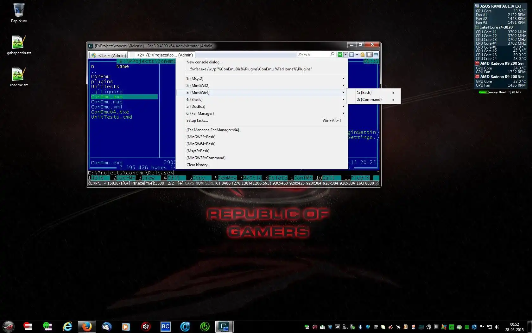Screen dimensions: 532x333
Task: Select the UnitTests folder in Far panel
Action: pyautogui.click(x=105, y=87)
